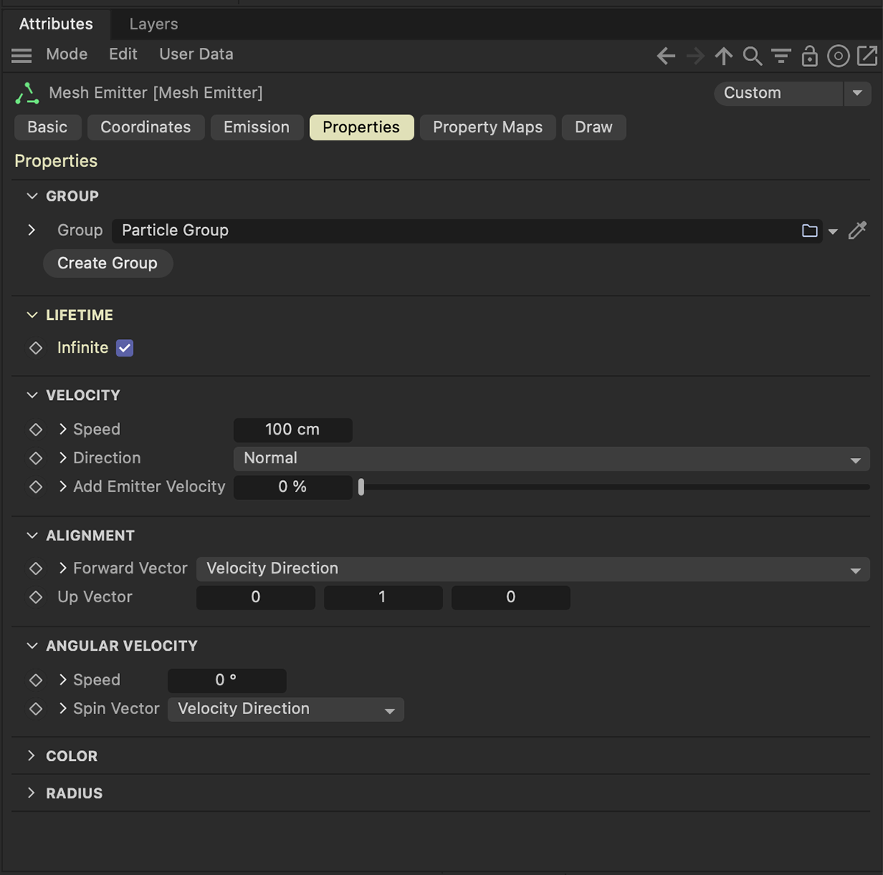Expand the Velocity Speed sub-parameters chevron
883x875 pixels.
coord(63,429)
